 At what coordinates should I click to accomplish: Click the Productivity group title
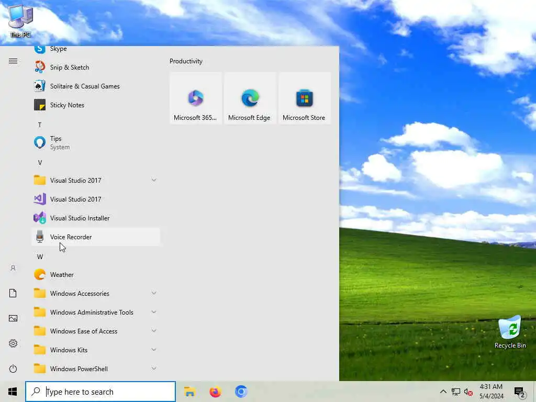pos(186,61)
